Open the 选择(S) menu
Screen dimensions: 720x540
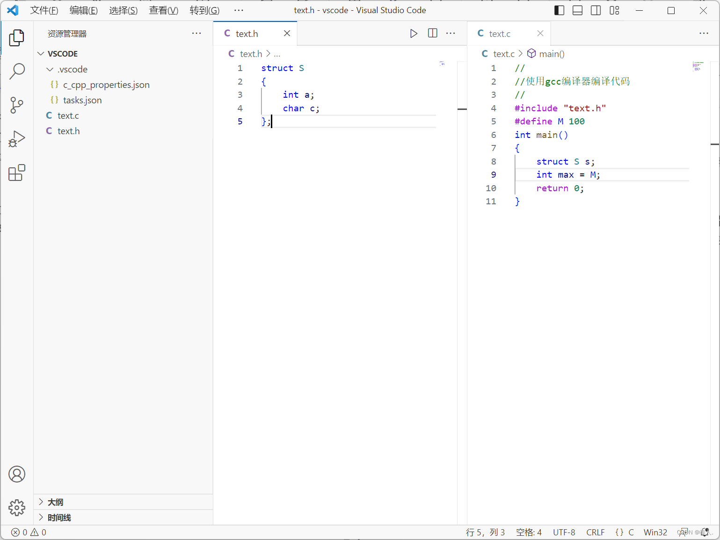point(124,10)
